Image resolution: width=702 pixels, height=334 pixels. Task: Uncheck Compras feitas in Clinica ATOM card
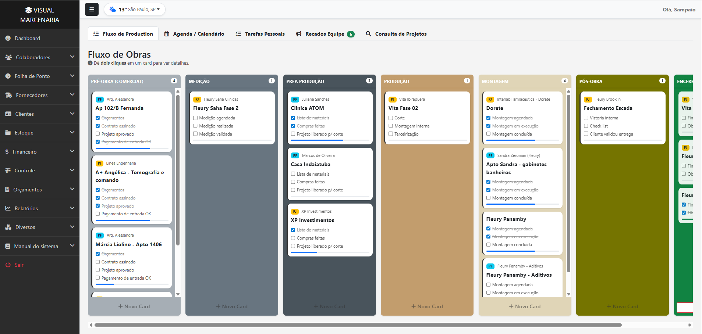[x=293, y=126]
